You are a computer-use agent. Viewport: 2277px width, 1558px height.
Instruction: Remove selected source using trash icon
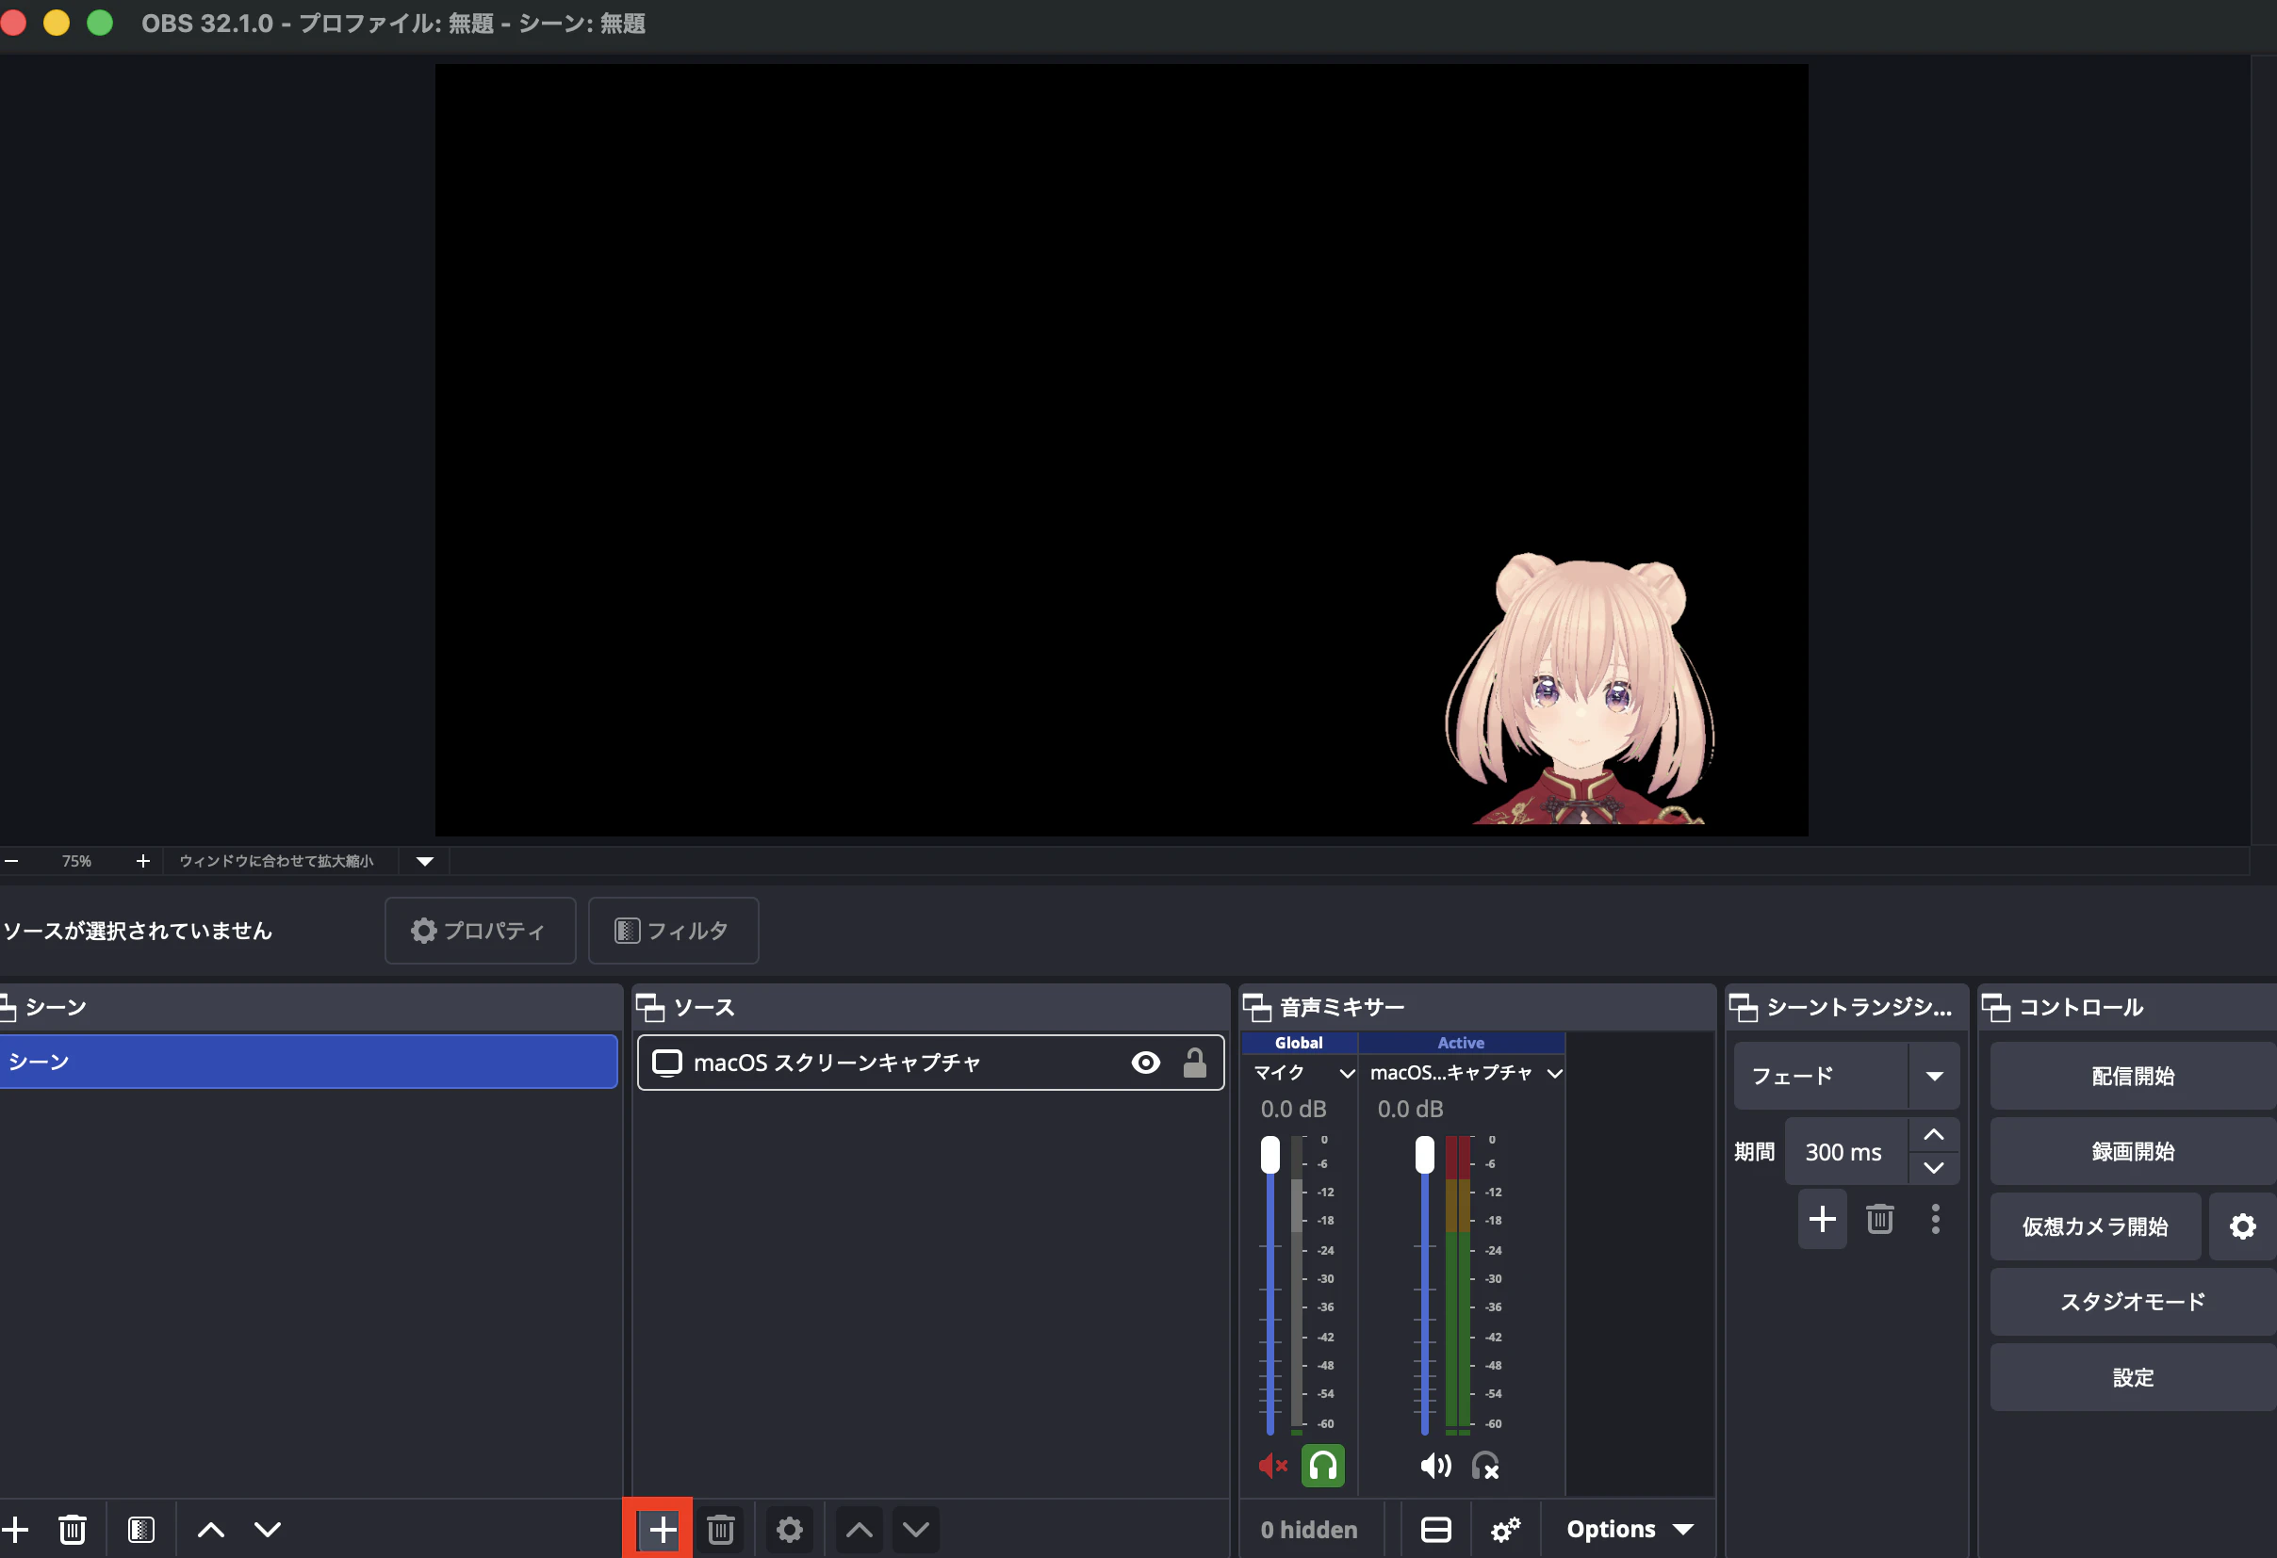tap(721, 1529)
